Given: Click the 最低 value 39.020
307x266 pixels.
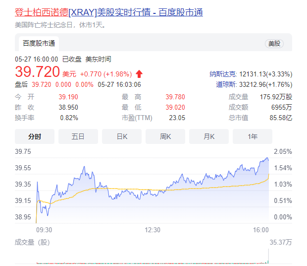Looking at the screenshot, I should pyautogui.click(x=175, y=107).
